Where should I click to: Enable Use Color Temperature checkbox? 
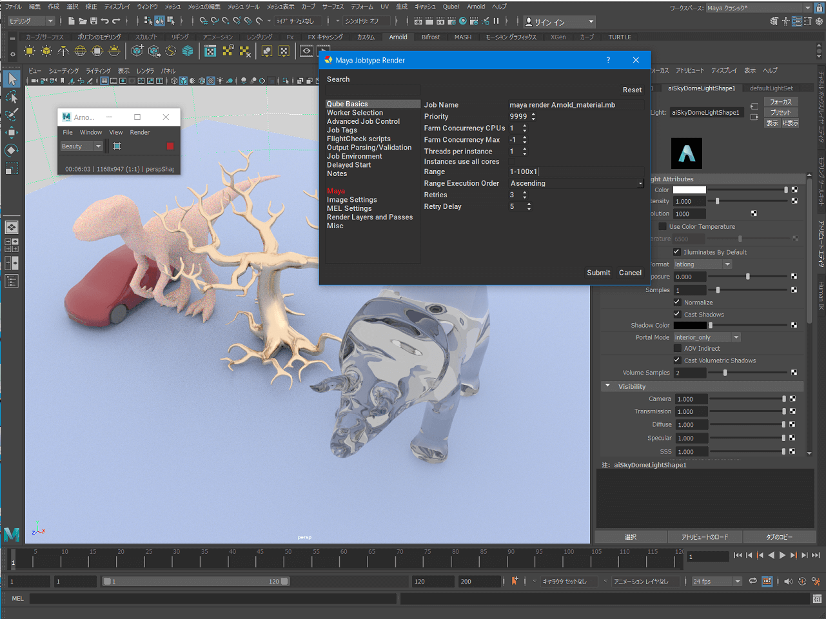click(x=662, y=227)
